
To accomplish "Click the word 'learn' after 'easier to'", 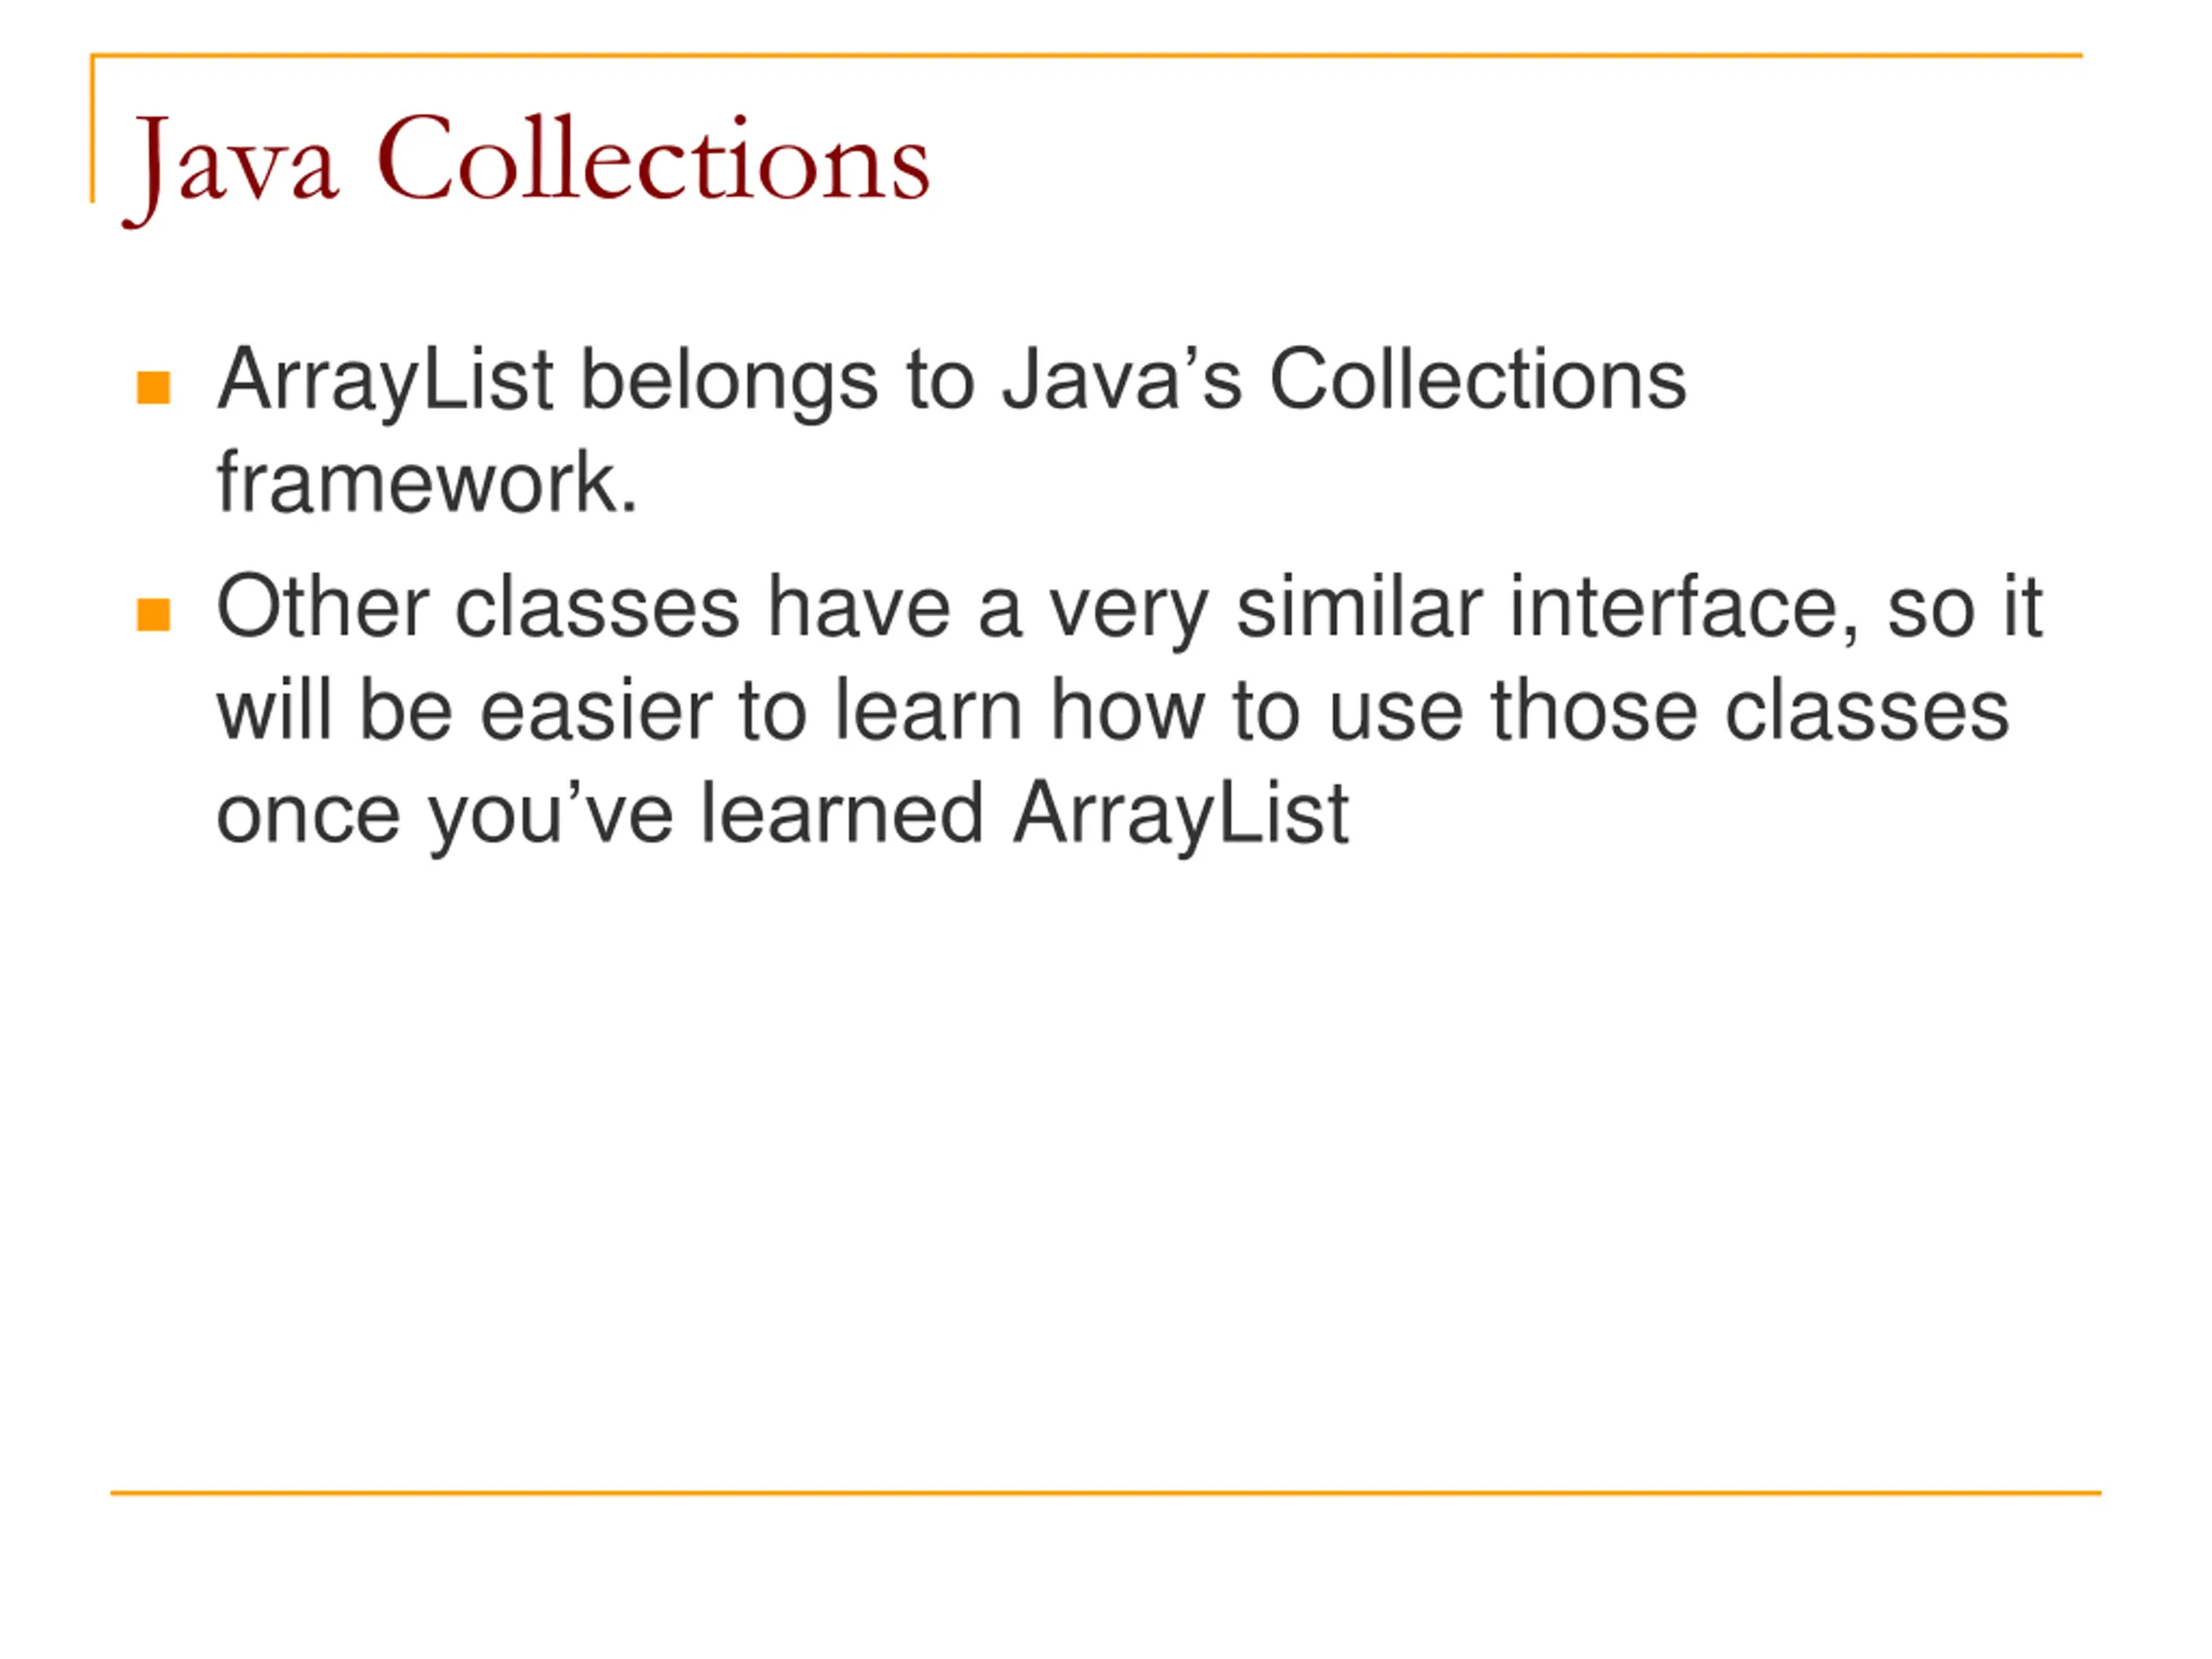I will (929, 711).
